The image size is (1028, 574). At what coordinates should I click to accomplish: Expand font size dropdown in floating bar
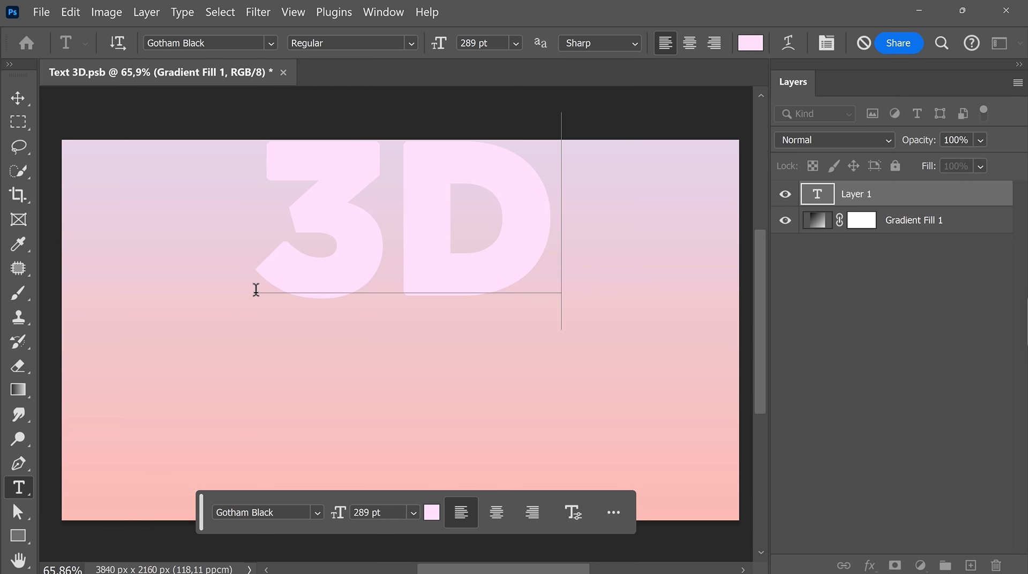413,512
